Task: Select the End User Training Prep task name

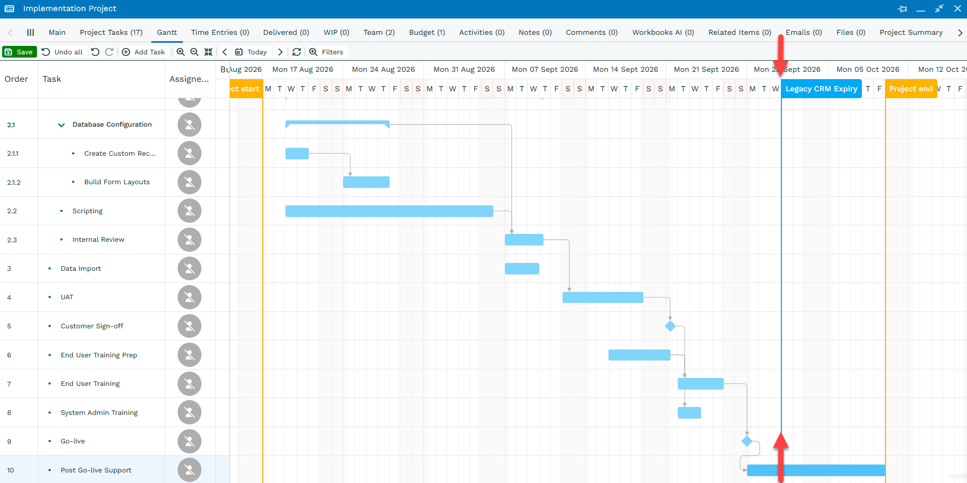Action: tap(99, 355)
